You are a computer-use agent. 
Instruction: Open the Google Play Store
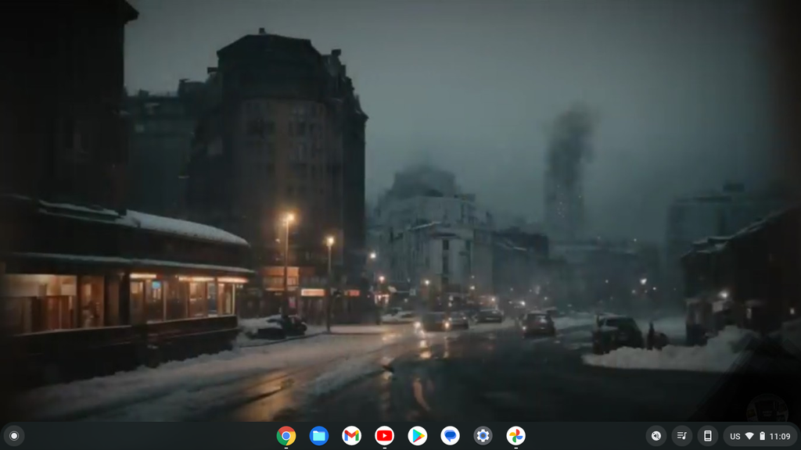tap(418, 436)
